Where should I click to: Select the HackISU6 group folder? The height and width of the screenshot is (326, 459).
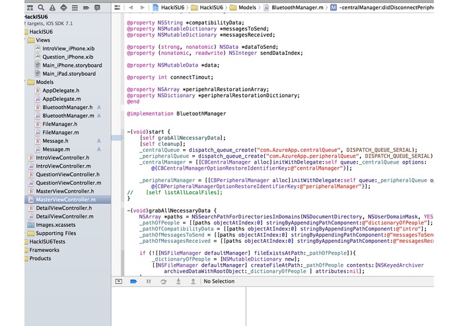pyautogui.click(x=39, y=32)
